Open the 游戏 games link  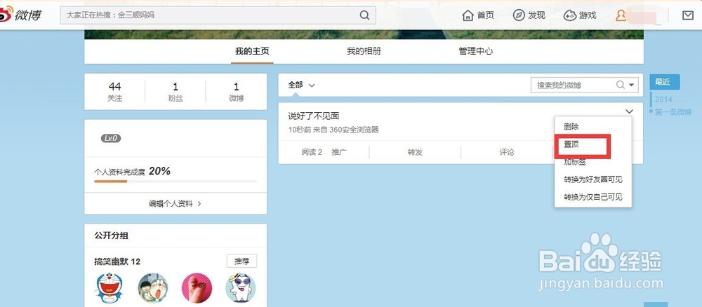(x=580, y=15)
